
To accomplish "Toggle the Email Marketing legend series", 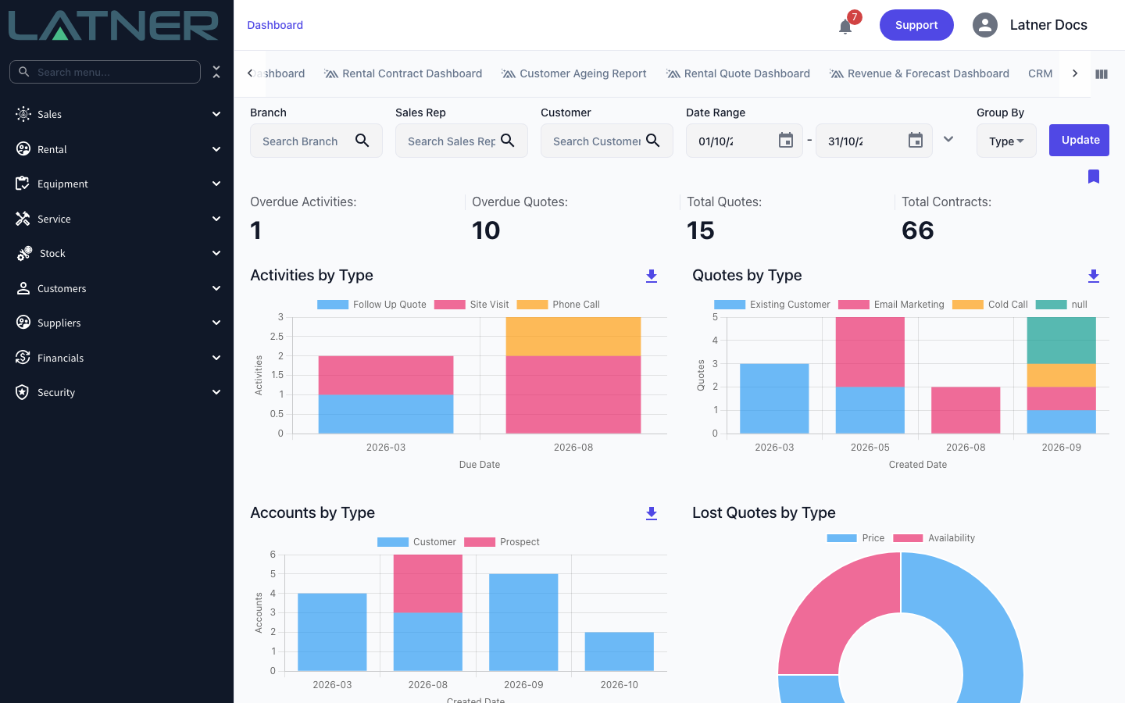I will [x=891, y=305].
